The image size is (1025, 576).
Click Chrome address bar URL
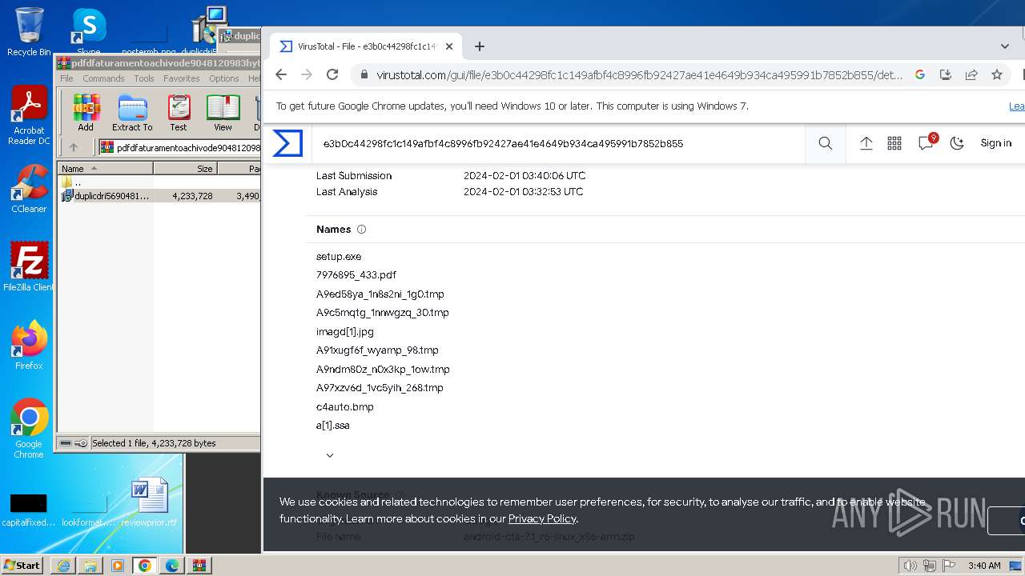coord(639,74)
